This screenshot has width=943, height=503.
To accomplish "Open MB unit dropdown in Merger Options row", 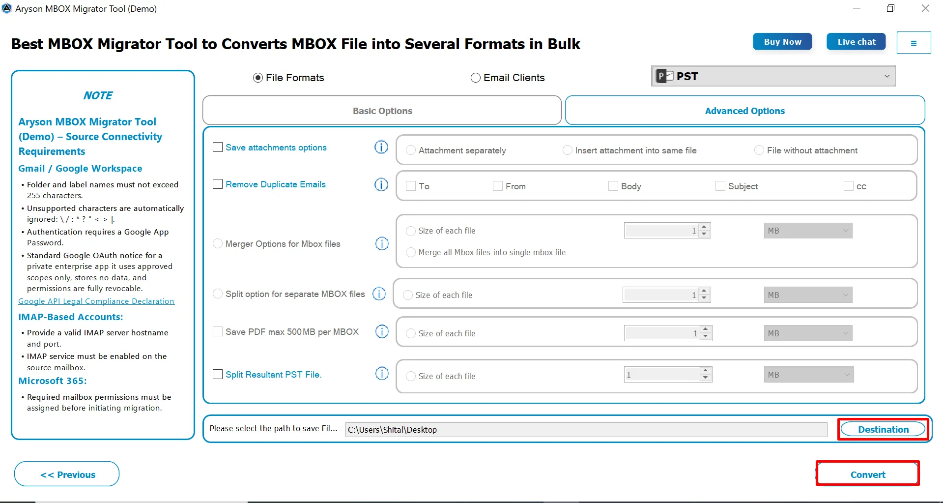I will click(807, 231).
